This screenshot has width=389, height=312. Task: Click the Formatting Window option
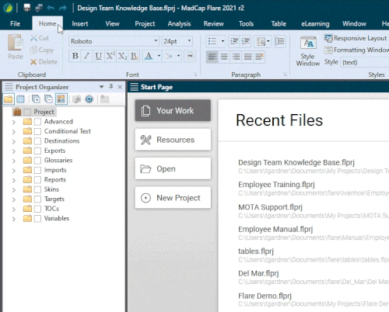pyautogui.click(x=356, y=50)
